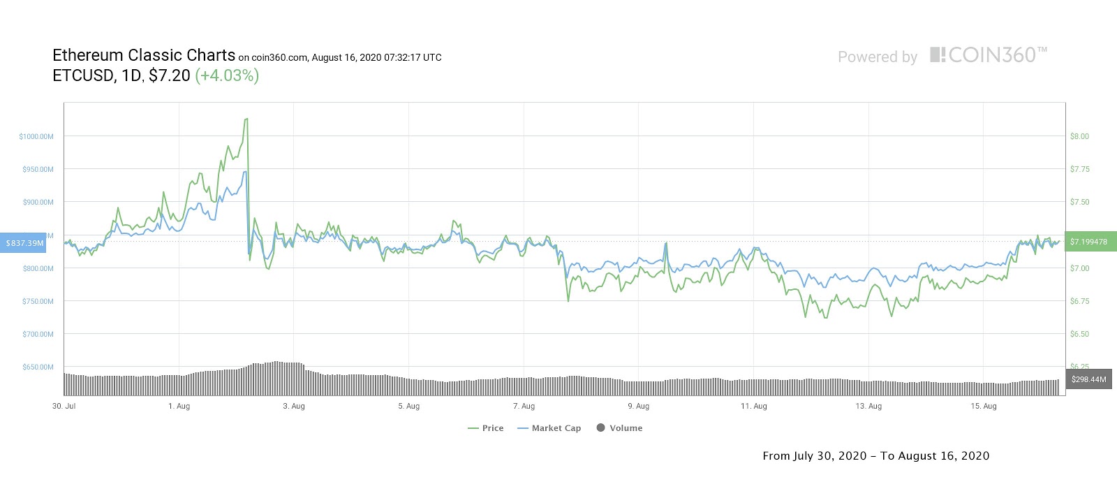This screenshot has width=1117, height=489.
Task: Click the green +4.03% change text
Action: click(x=227, y=75)
